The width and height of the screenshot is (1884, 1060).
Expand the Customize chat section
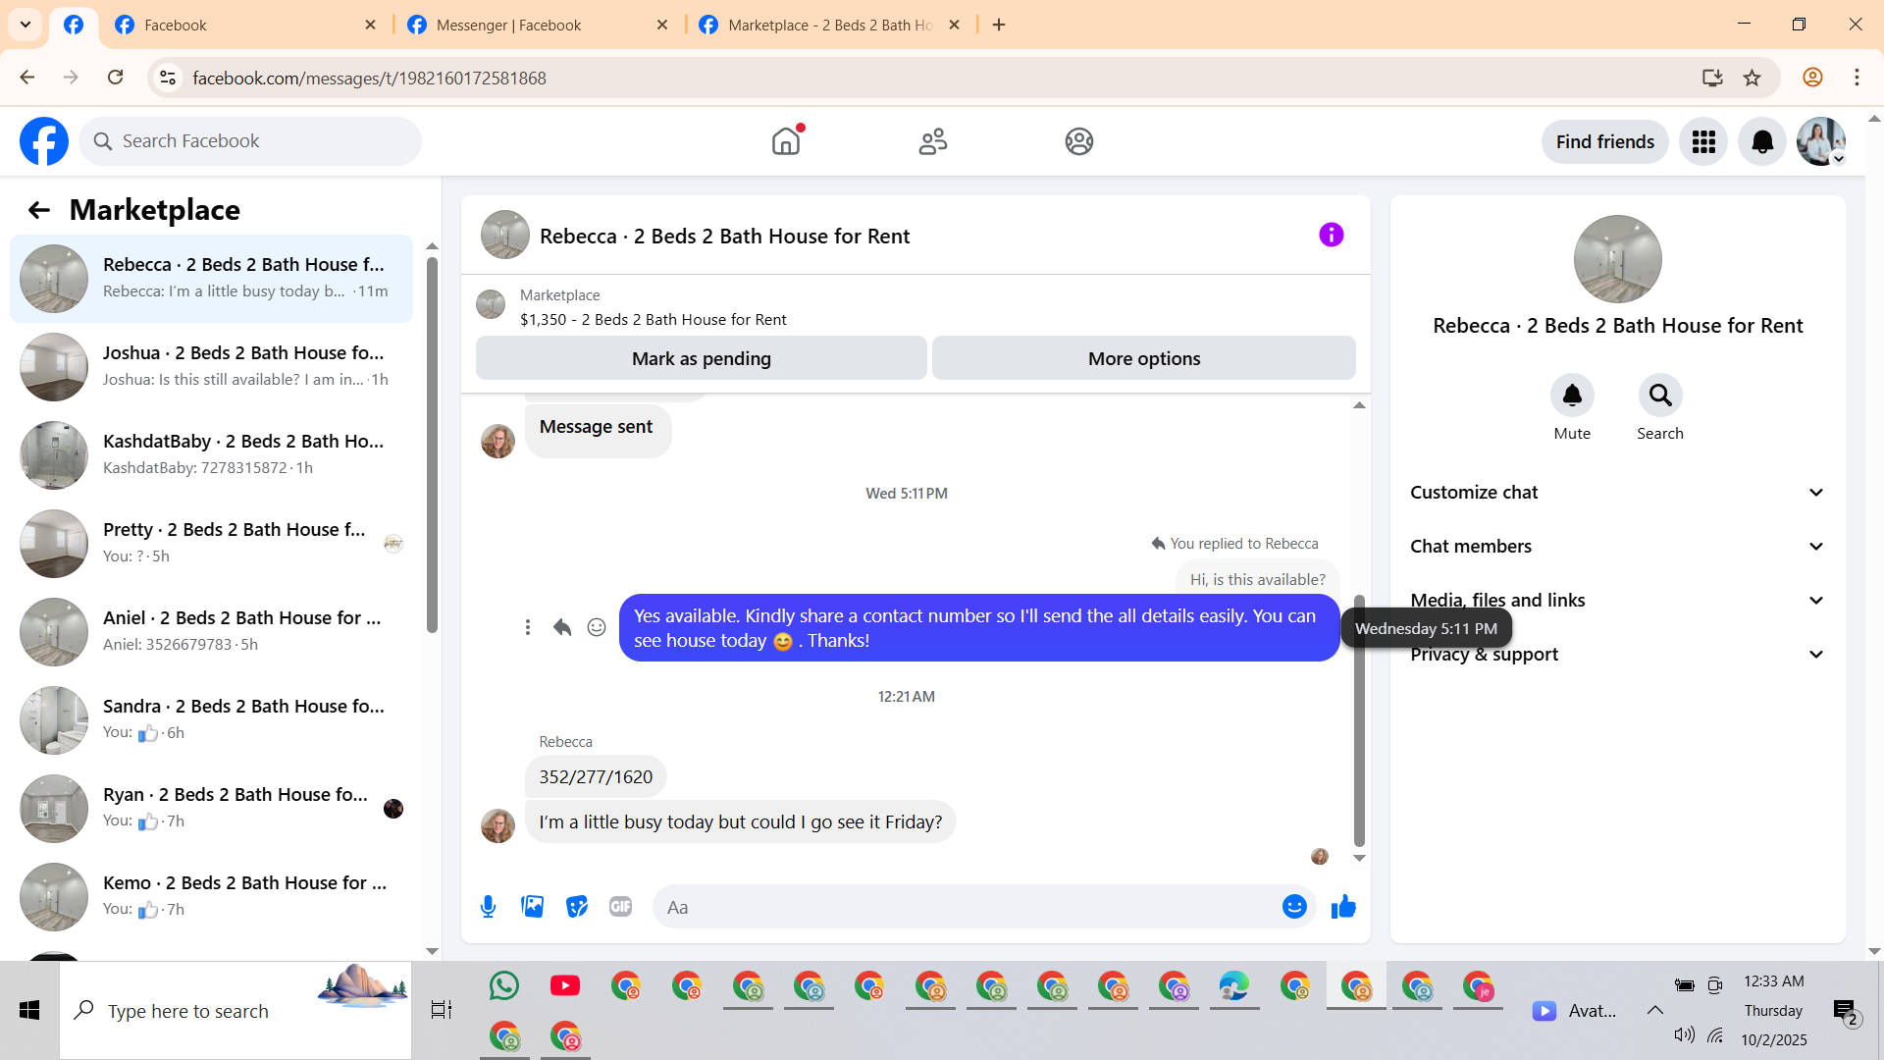pyautogui.click(x=1617, y=493)
